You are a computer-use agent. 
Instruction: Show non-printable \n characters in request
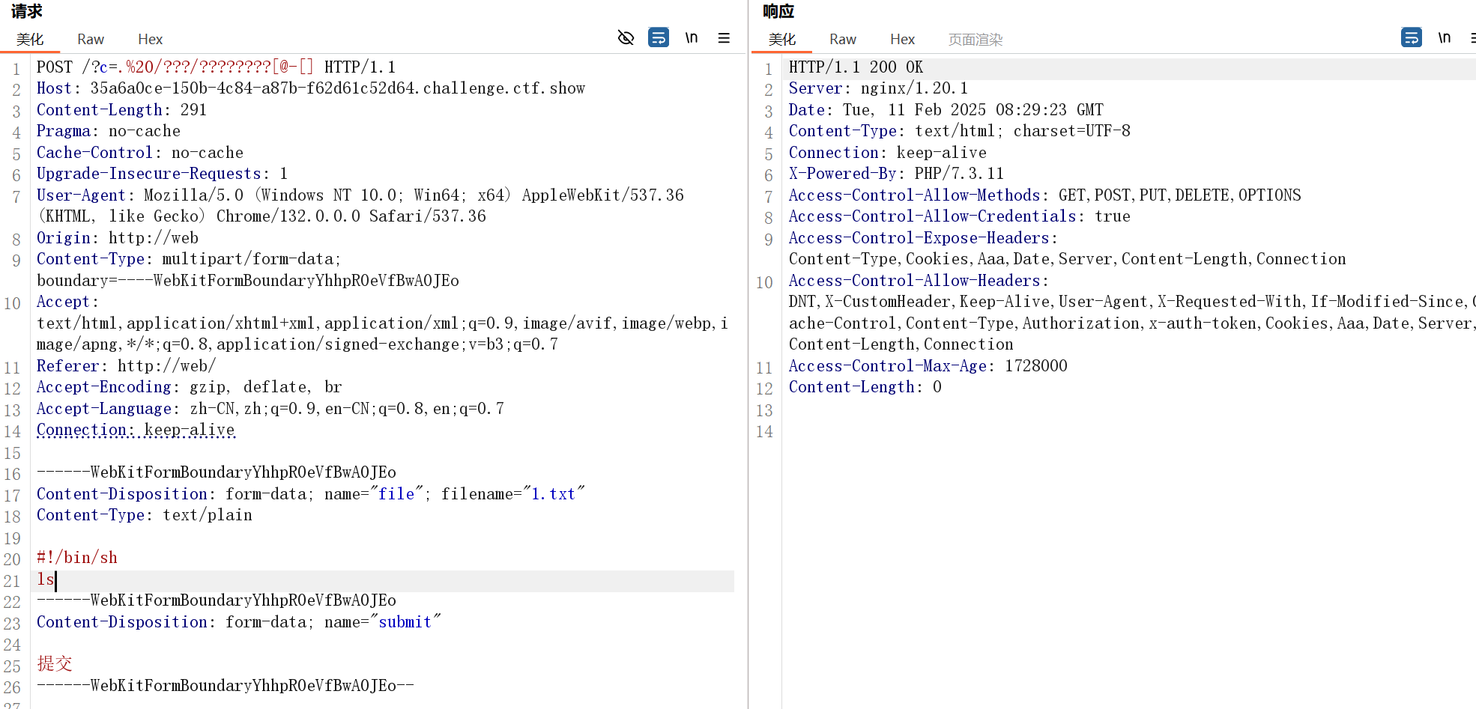691,37
